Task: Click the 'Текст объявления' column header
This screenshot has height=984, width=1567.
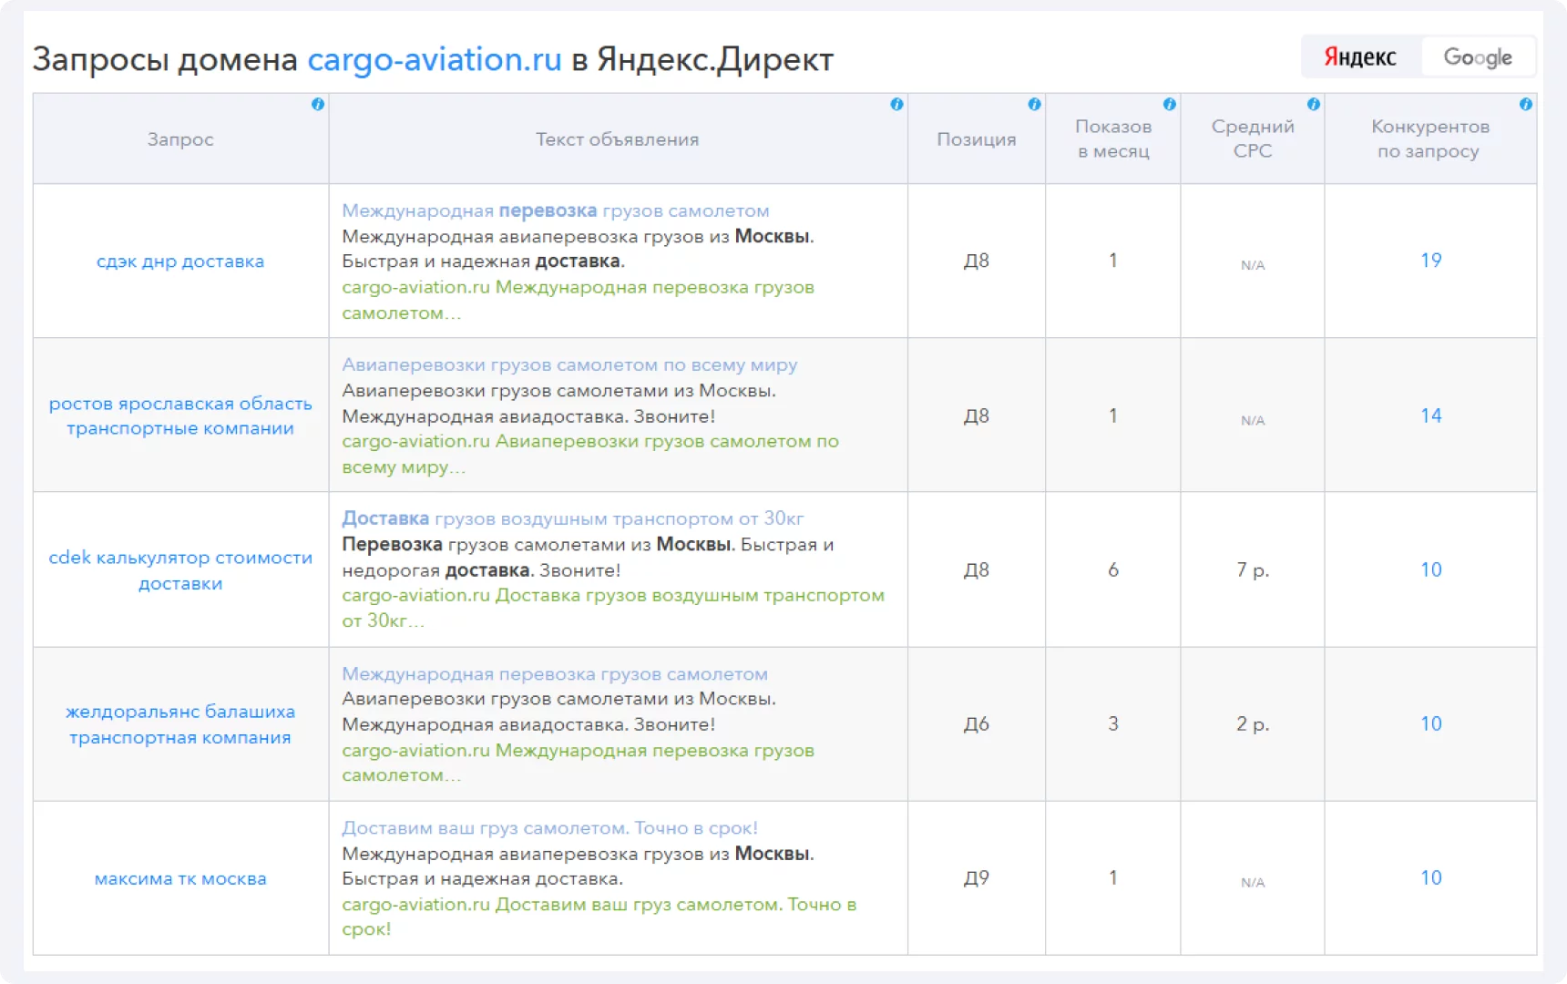Action: coord(618,139)
